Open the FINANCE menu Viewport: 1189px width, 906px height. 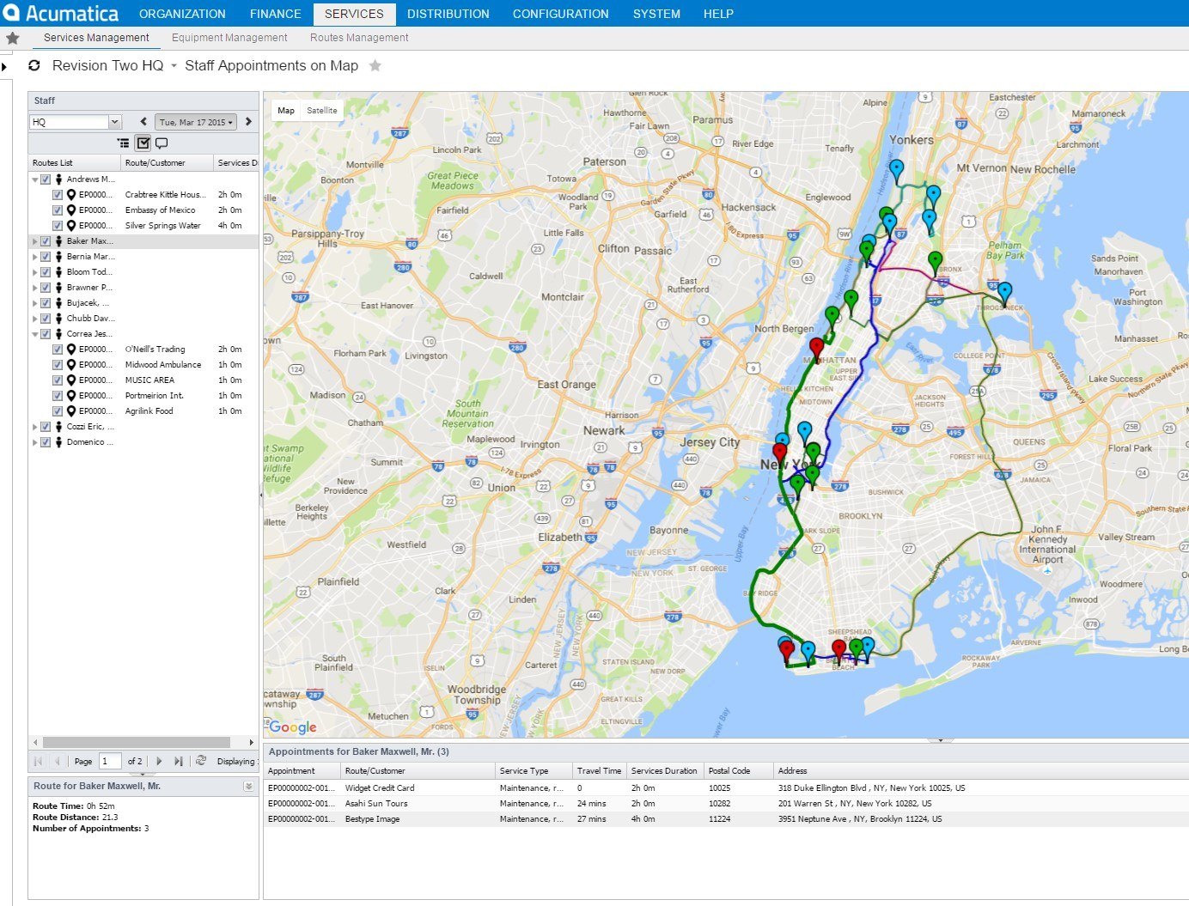(x=275, y=14)
